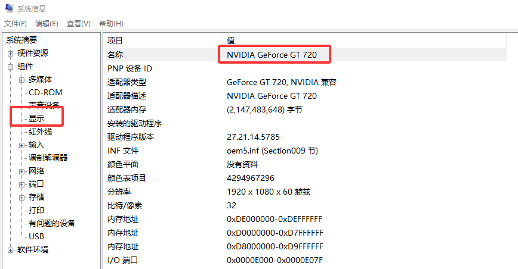
Task: Expand the 输入 tree node
Action: pos(22,146)
